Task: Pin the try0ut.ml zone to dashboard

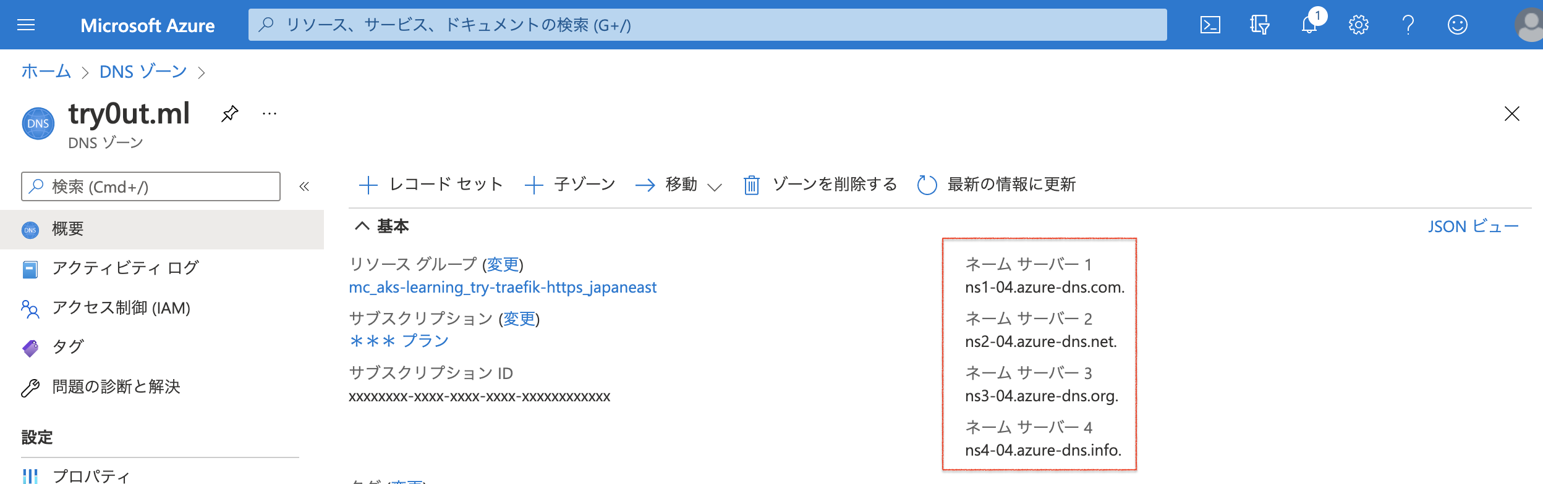Action: [229, 114]
